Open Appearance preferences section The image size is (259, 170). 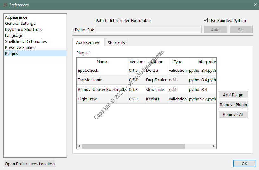(16, 17)
